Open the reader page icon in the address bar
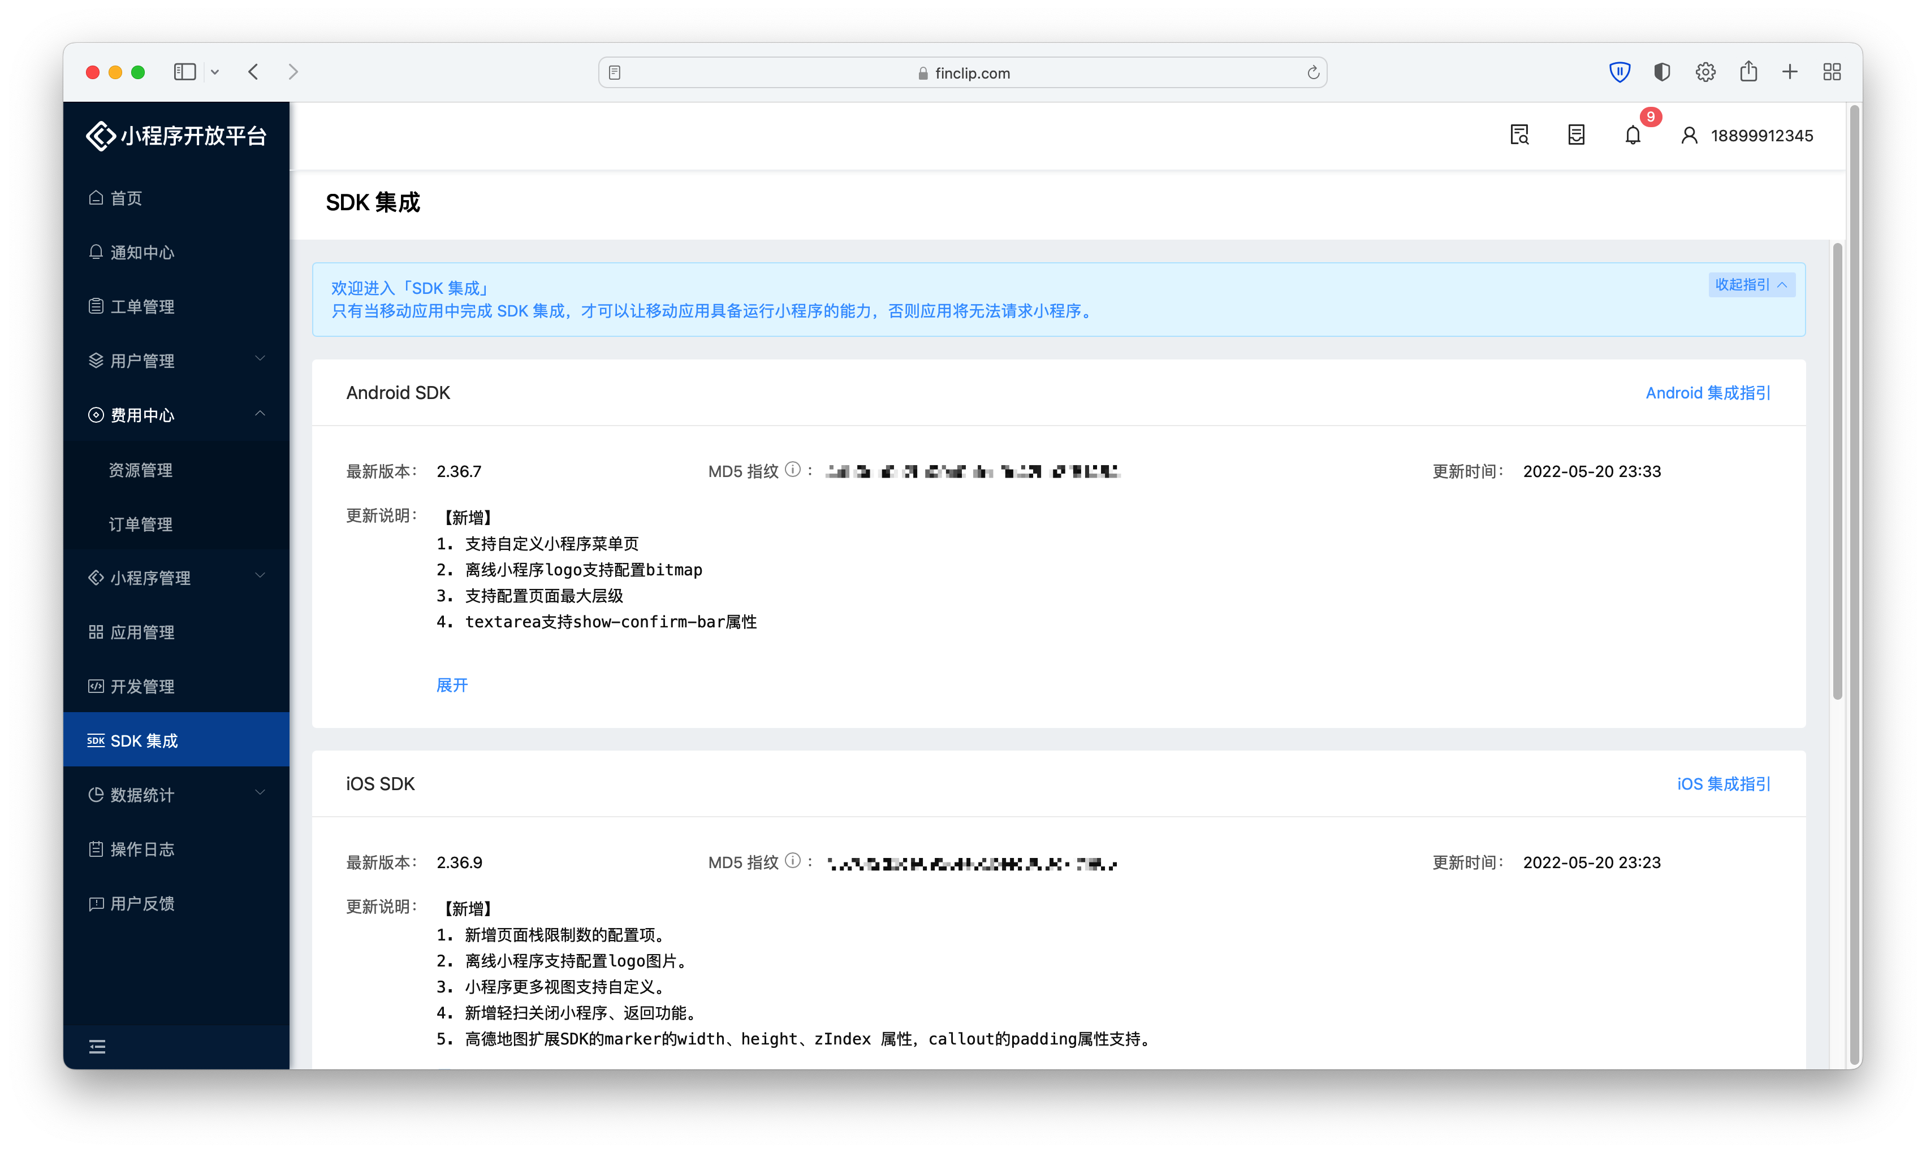1926x1153 pixels. 615,72
